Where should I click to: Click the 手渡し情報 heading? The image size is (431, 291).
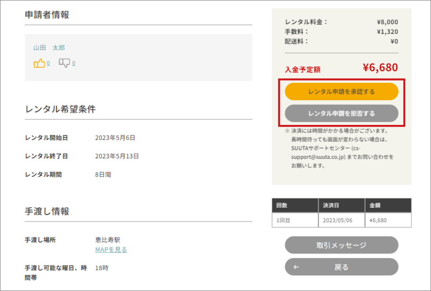coord(47,211)
